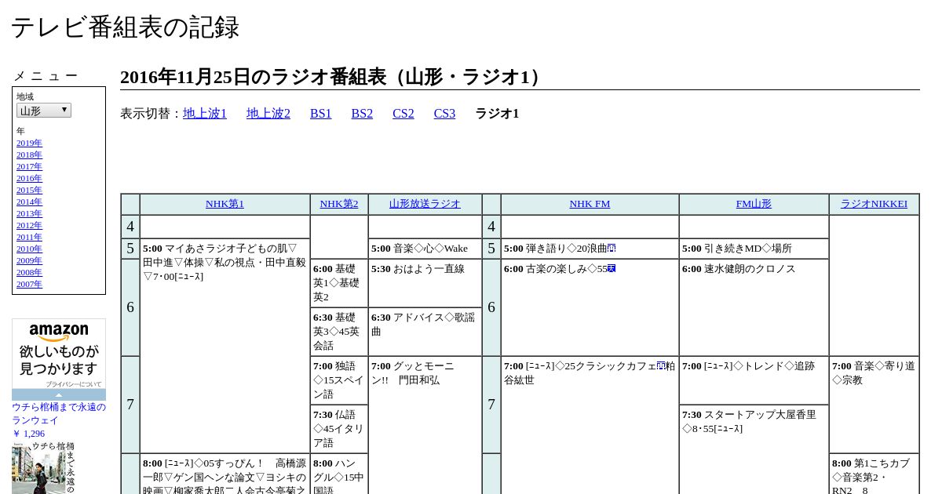Click the page heading 2016年11月25日のラジオ番組表

click(x=333, y=77)
